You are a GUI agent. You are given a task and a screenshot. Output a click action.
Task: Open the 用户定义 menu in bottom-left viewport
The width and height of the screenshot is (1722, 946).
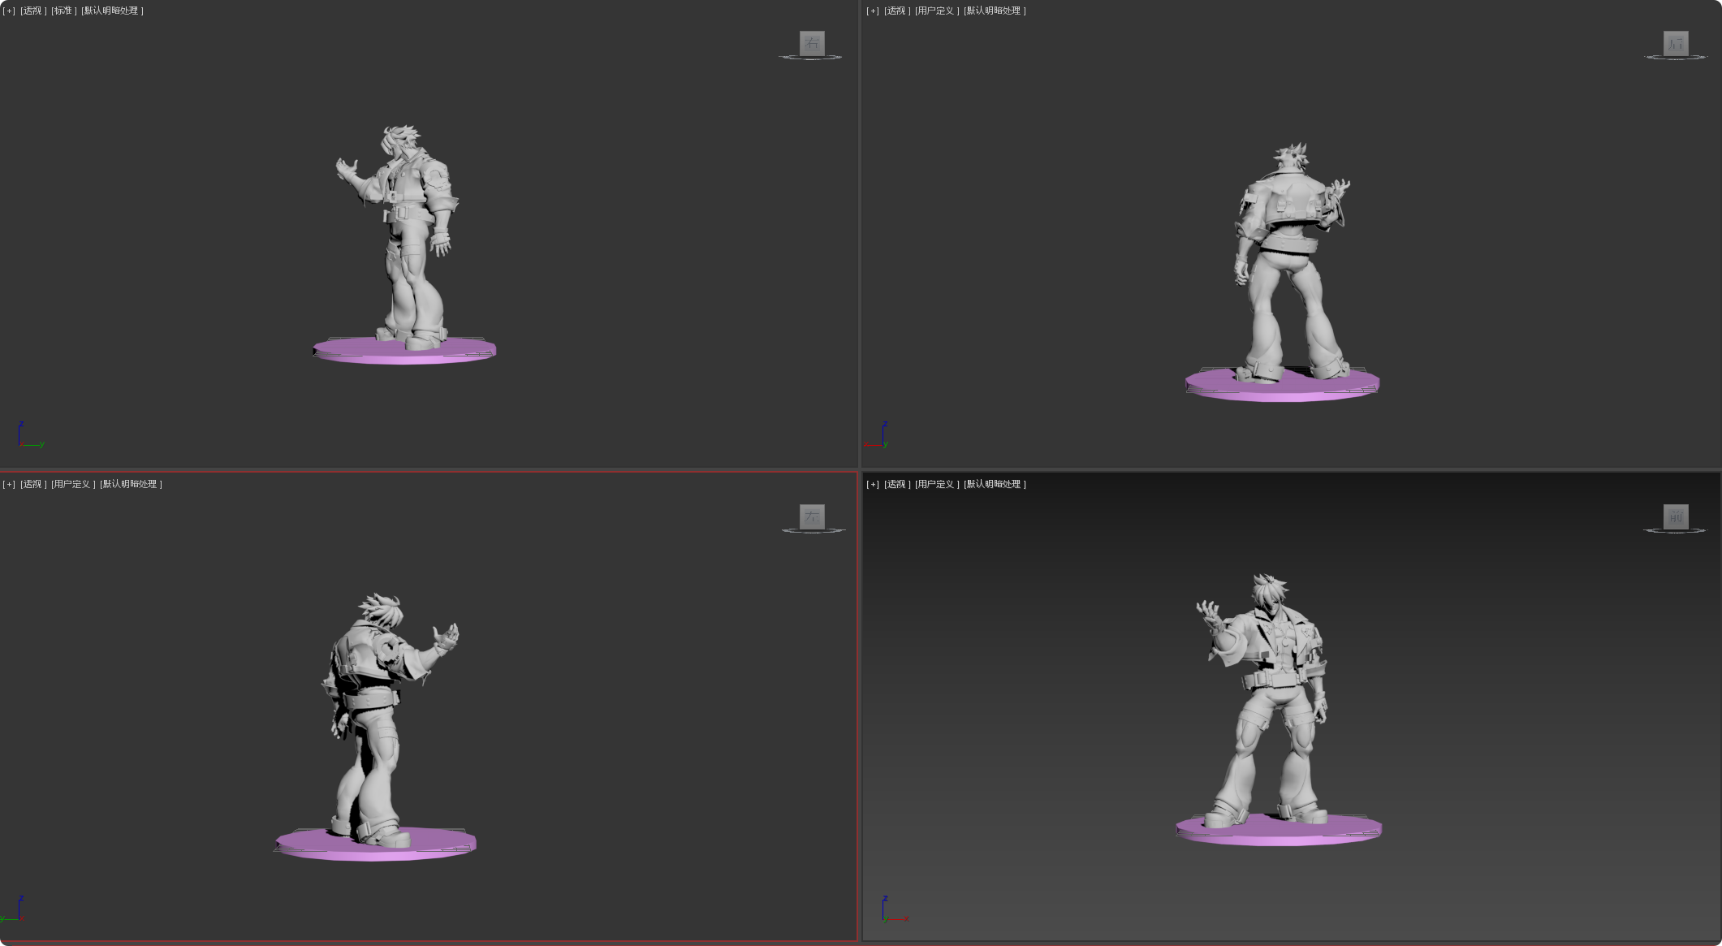73,484
